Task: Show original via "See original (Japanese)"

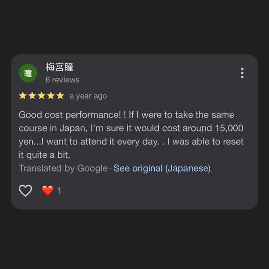Action: pos(162,169)
